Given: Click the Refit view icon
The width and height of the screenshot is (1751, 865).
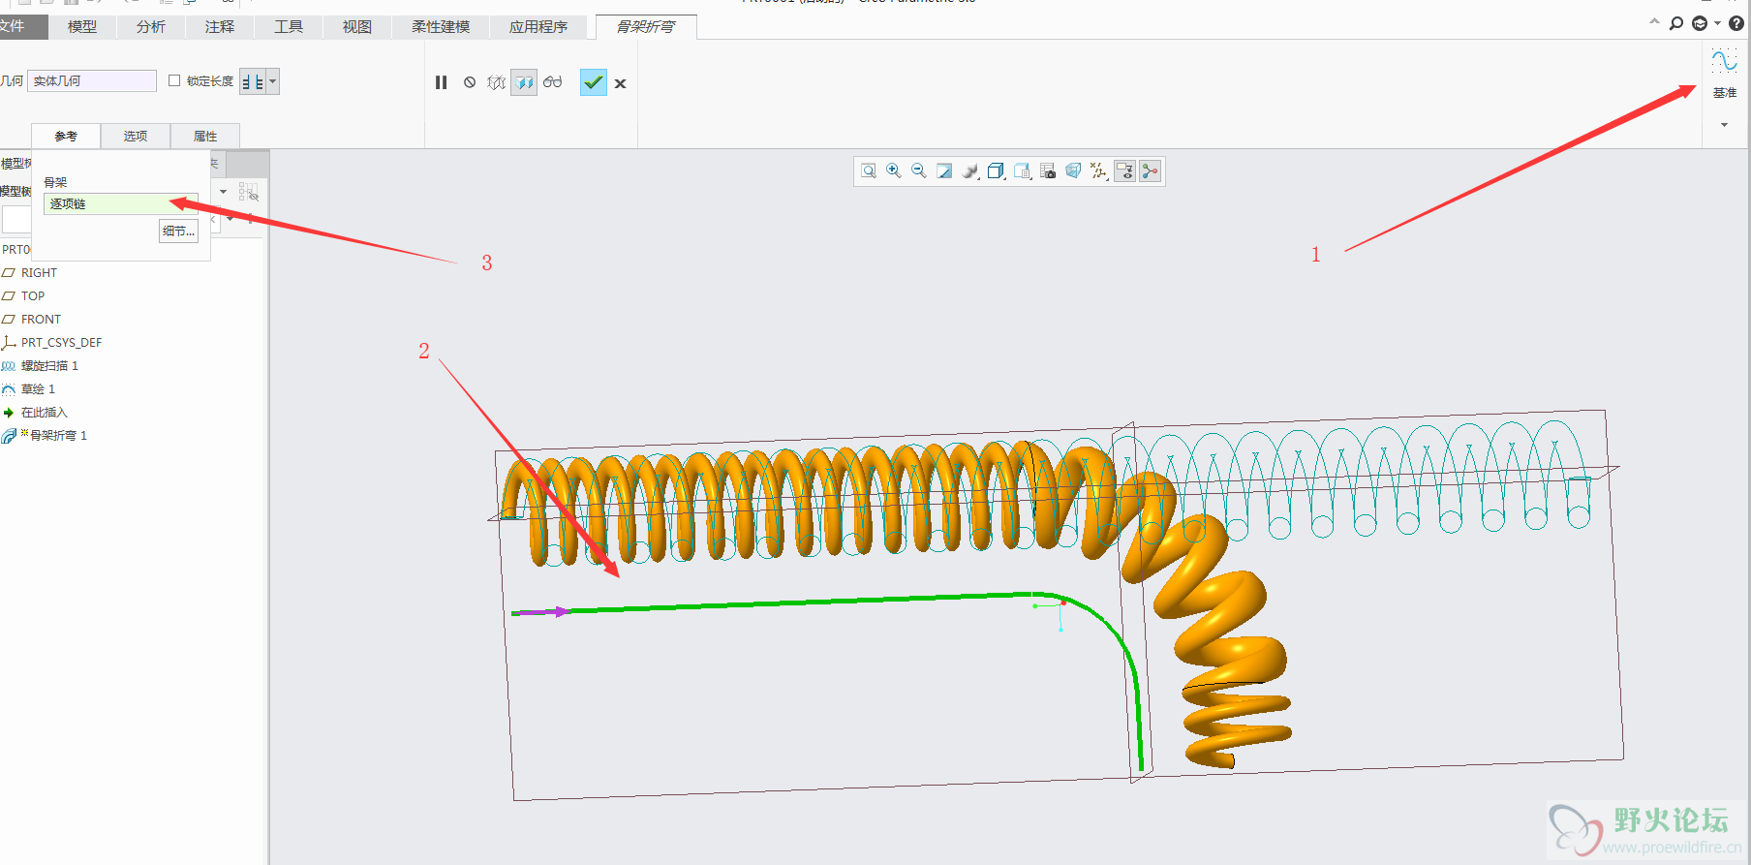Looking at the screenshot, I should coord(869,171).
